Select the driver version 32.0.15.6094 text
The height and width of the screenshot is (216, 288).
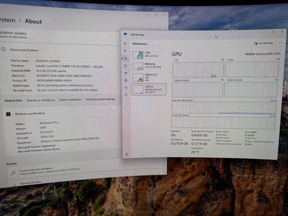(x=251, y=132)
